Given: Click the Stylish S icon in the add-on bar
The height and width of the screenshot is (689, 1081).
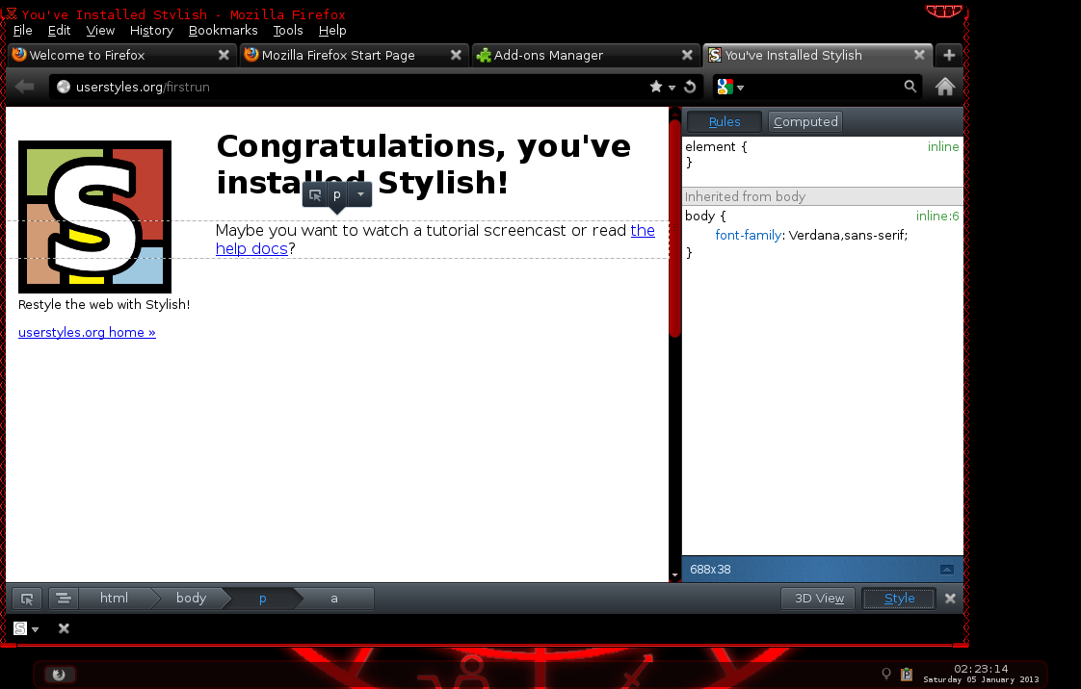Looking at the screenshot, I should tap(19, 628).
